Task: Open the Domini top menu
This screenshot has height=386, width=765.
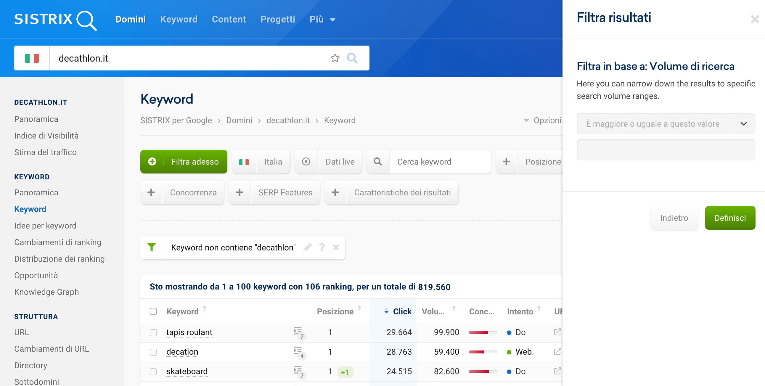Action: point(131,20)
